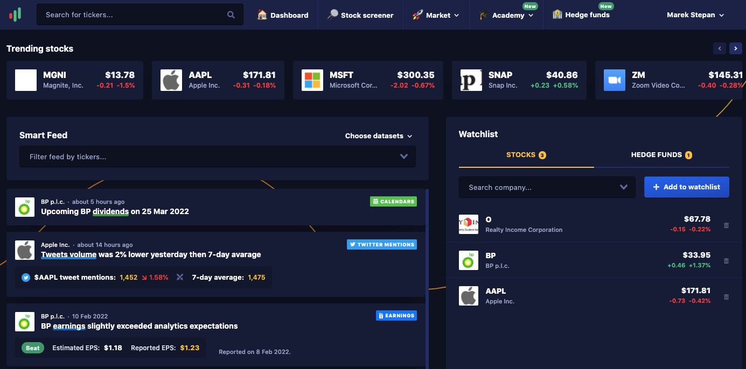Click the Reported EPS $1.23 value
746x369 pixels.
pyautogui.click(x=190, y=348)
